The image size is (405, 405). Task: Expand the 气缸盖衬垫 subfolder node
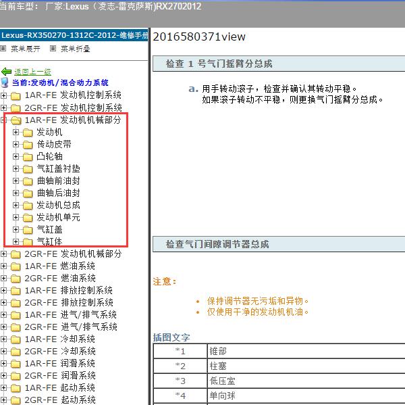click(x=16, y=169)
